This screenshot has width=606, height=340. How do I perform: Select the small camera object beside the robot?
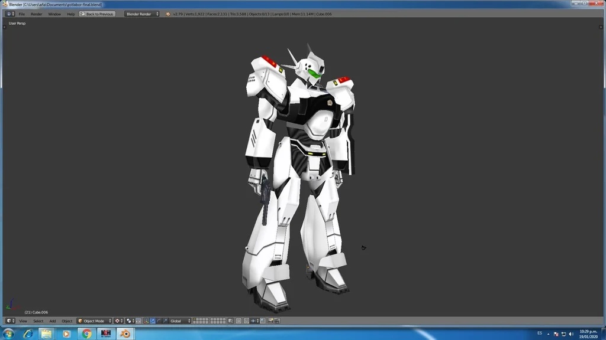pyautogui.click(x=364, y=248)
